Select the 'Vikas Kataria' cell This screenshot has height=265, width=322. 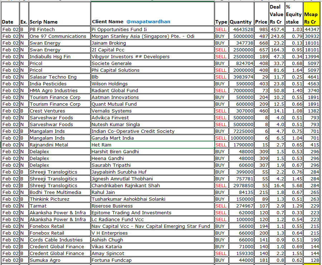pyautogui.click(x=152, y=246)
